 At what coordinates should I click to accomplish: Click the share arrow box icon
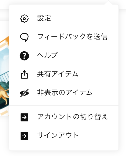pos(24,74)
